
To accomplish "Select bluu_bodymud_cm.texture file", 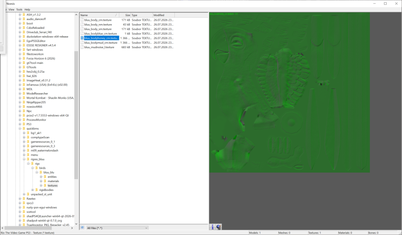I will [101, 43].
